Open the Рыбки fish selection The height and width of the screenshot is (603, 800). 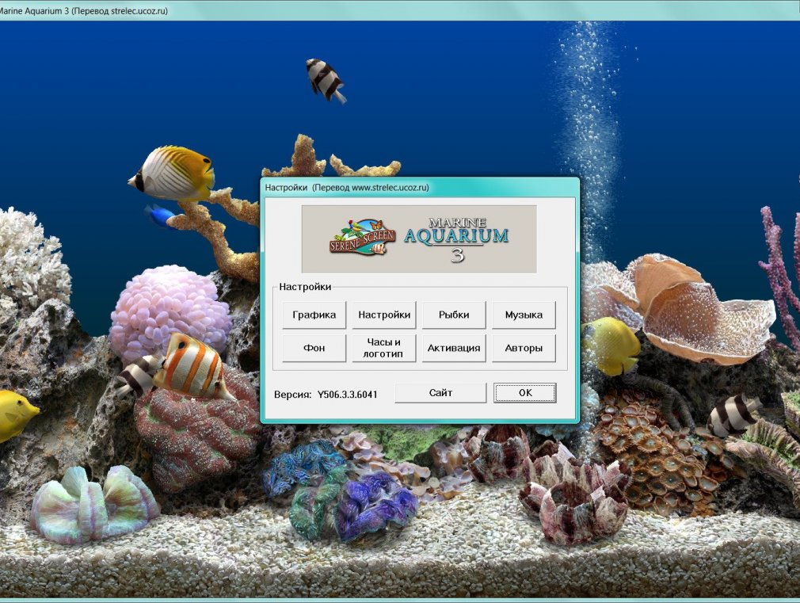pos(454,315)
